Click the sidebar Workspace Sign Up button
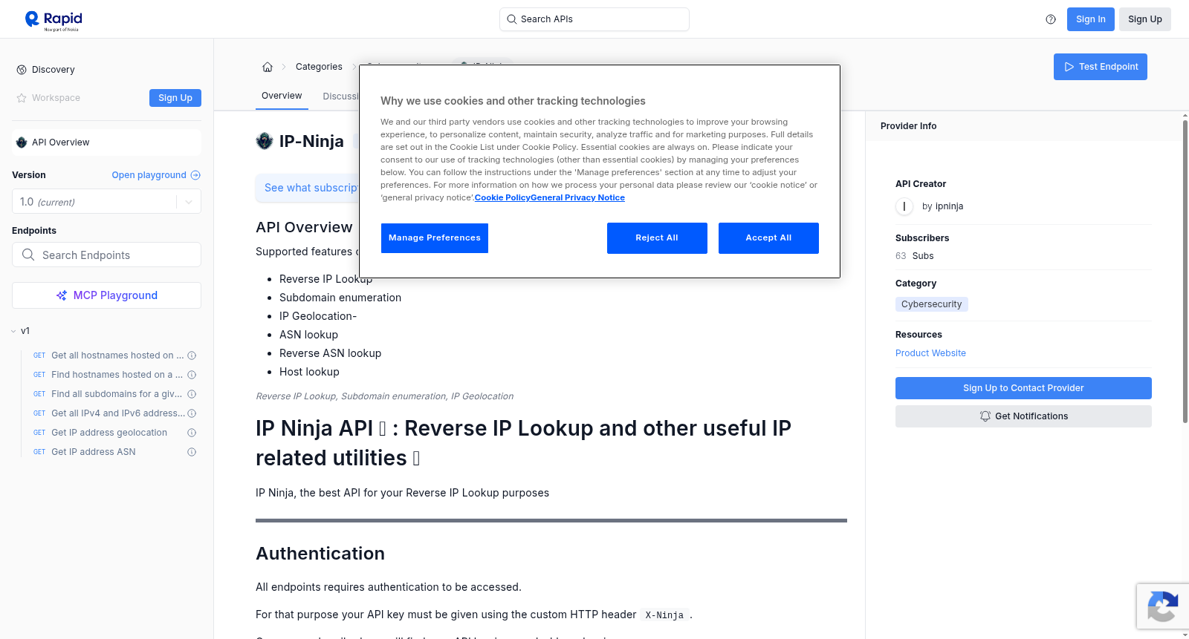This screenshot has width=1189, height=639. [175, 98]
